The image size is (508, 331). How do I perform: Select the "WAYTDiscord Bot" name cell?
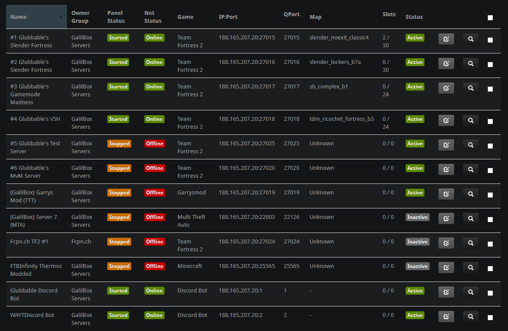[32, 315]
